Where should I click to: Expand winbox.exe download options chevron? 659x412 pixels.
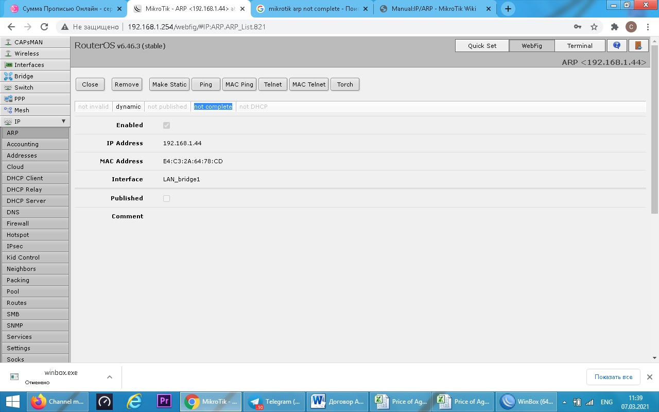pos(109,377)
